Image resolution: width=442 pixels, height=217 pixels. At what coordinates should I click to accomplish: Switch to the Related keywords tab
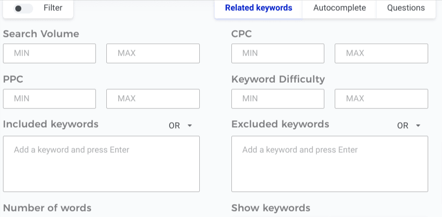click(259, 8)
